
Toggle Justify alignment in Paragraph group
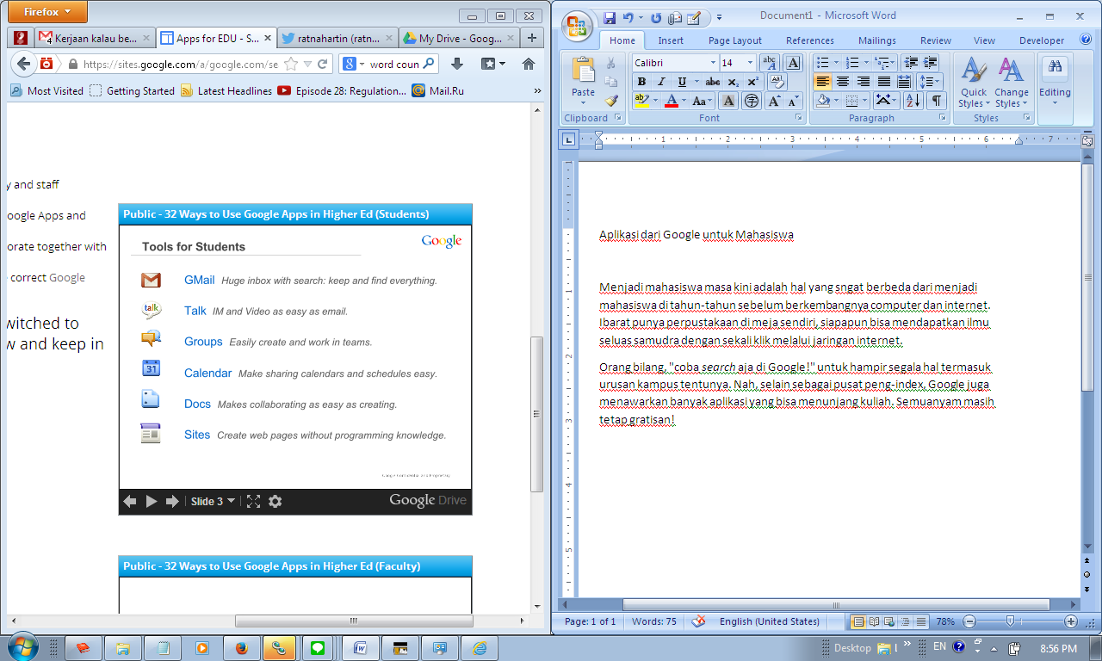click(x=884, y=82)
